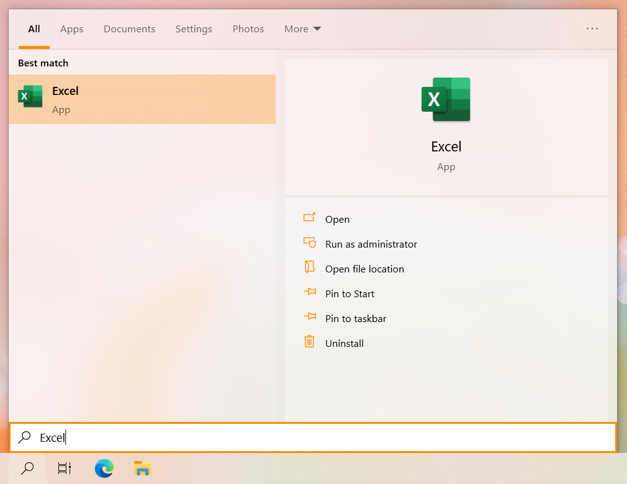Focus the search box containing Excel
Image resolution: width=627 pixels, height=484 pixels.
(x=313, y=437)
